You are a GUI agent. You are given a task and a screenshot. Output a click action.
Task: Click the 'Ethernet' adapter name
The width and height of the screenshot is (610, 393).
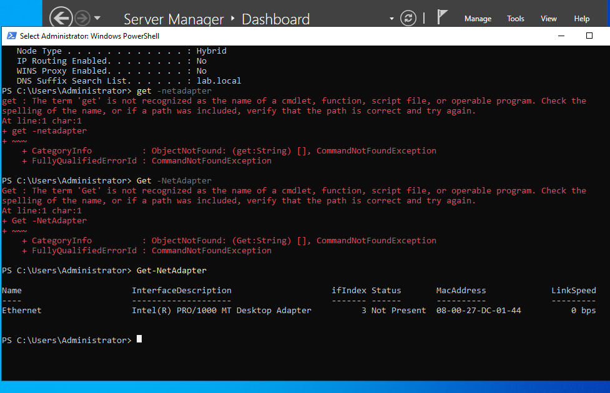click(22, 311)
